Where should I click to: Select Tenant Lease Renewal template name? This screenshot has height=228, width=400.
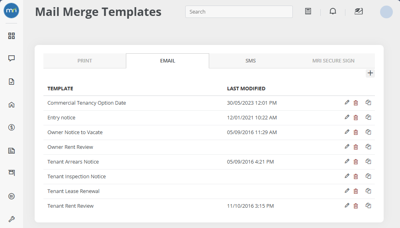[73, 191]
